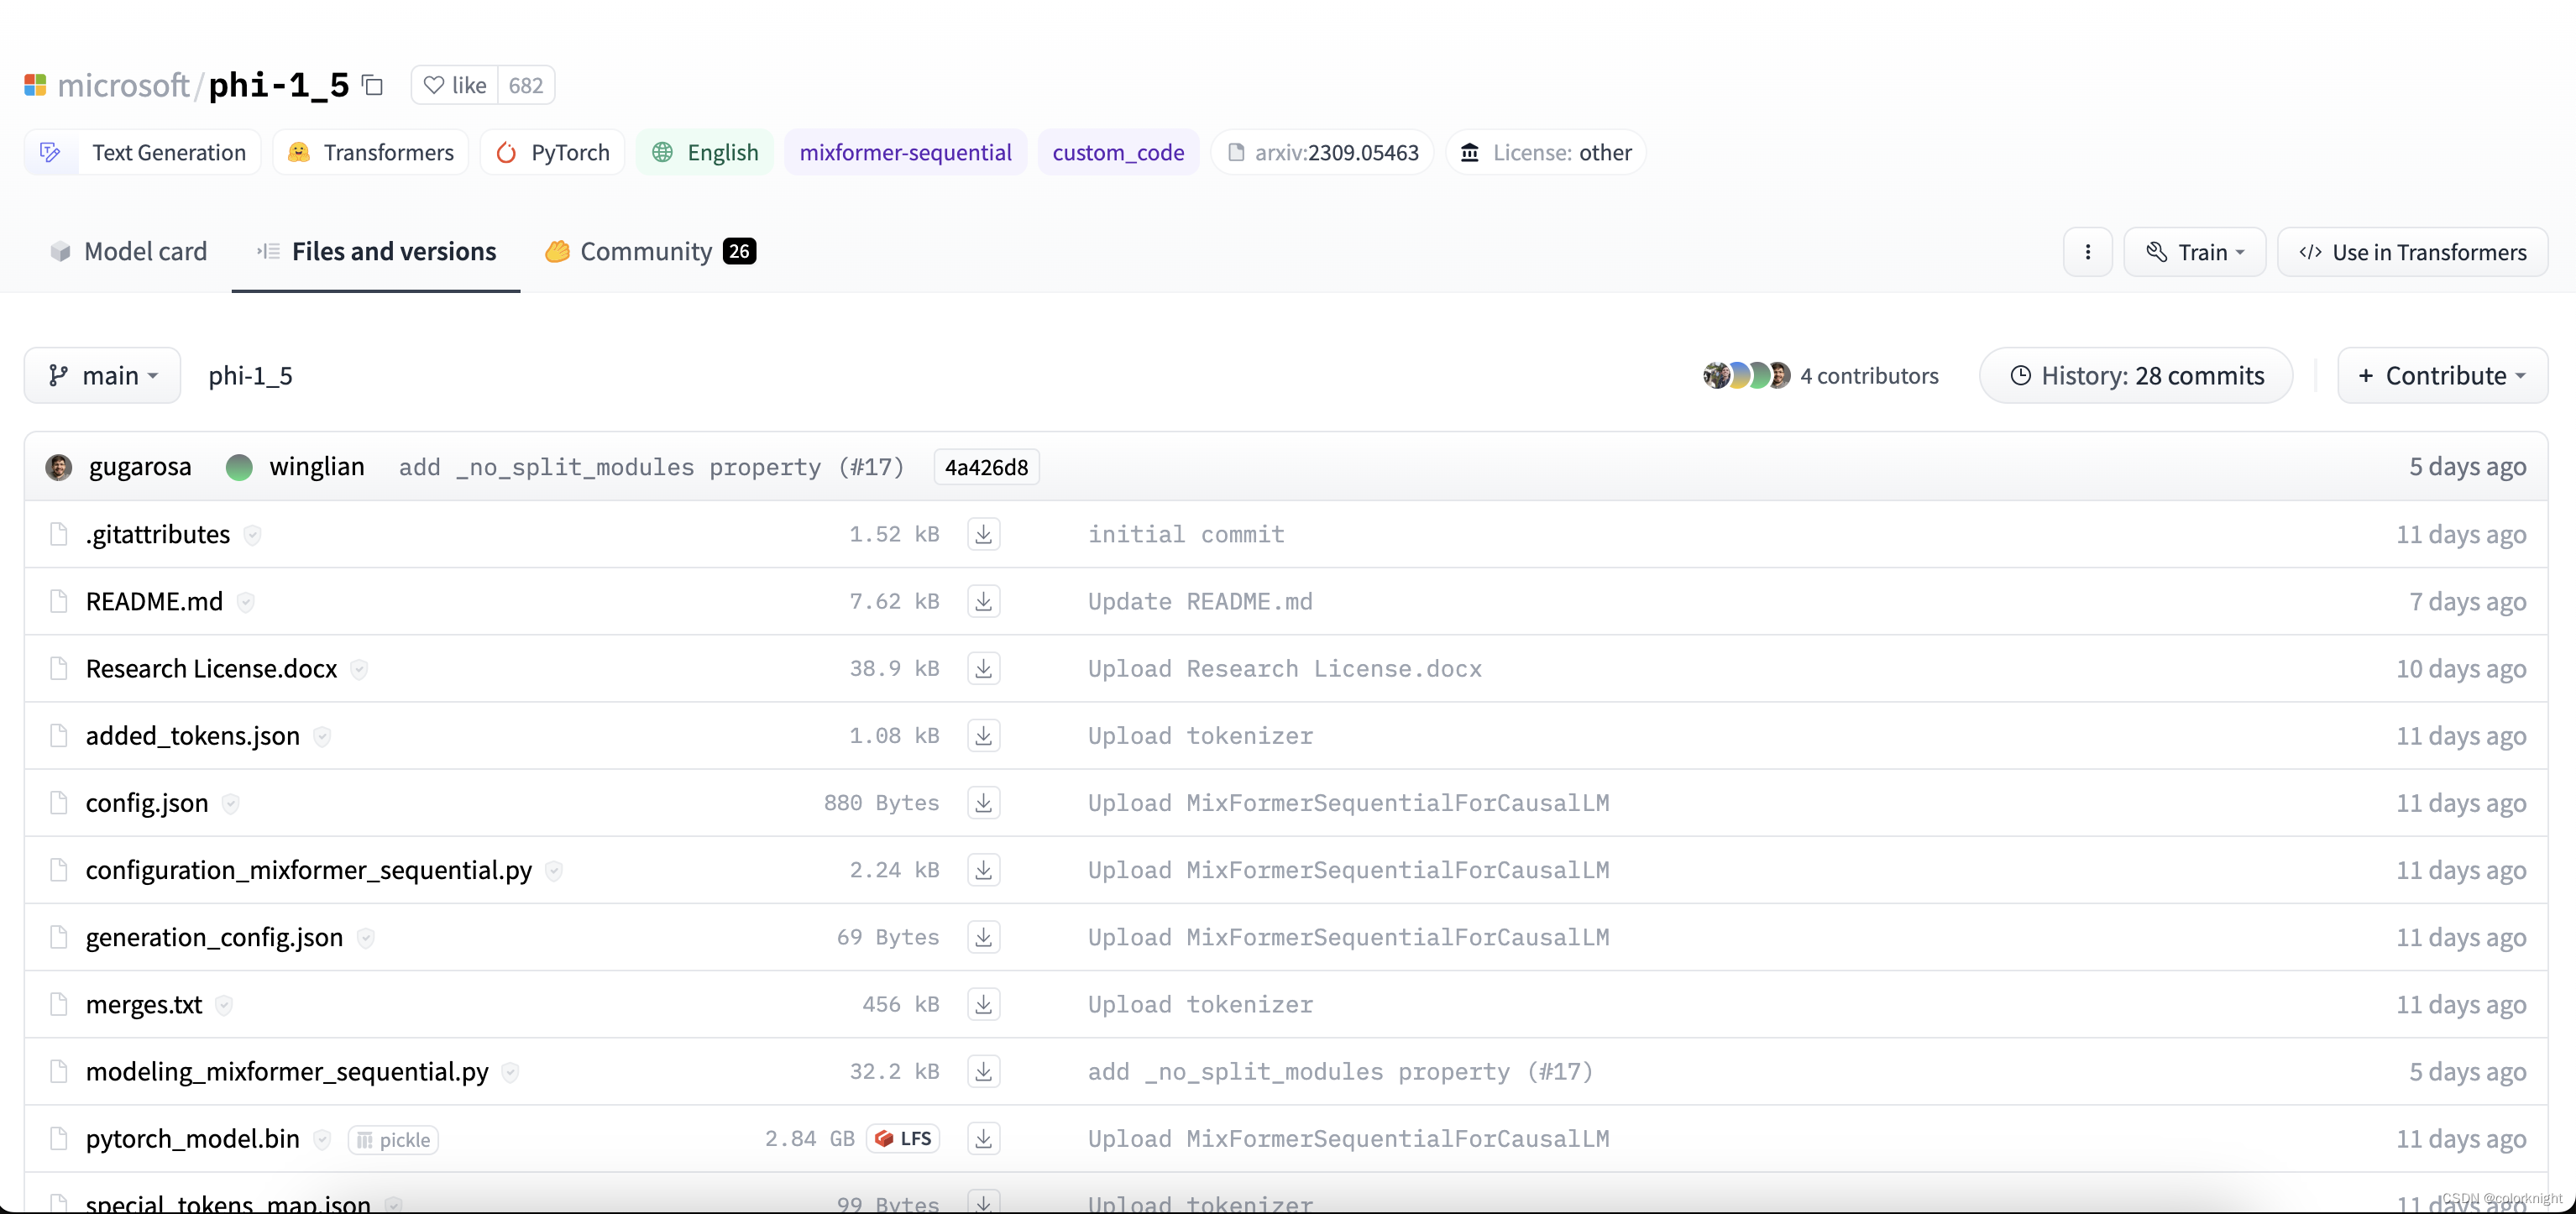The width and height of the screenshot is (2576, 1214).
Task: Click the pickle badge next to pytorch_model.bin
Action: [x=393, y=1140]
